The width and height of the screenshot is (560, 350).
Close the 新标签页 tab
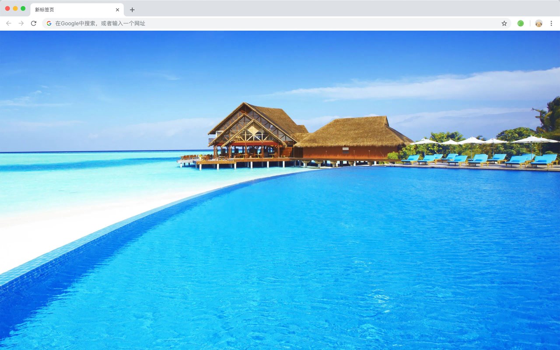tap(117, 10)
